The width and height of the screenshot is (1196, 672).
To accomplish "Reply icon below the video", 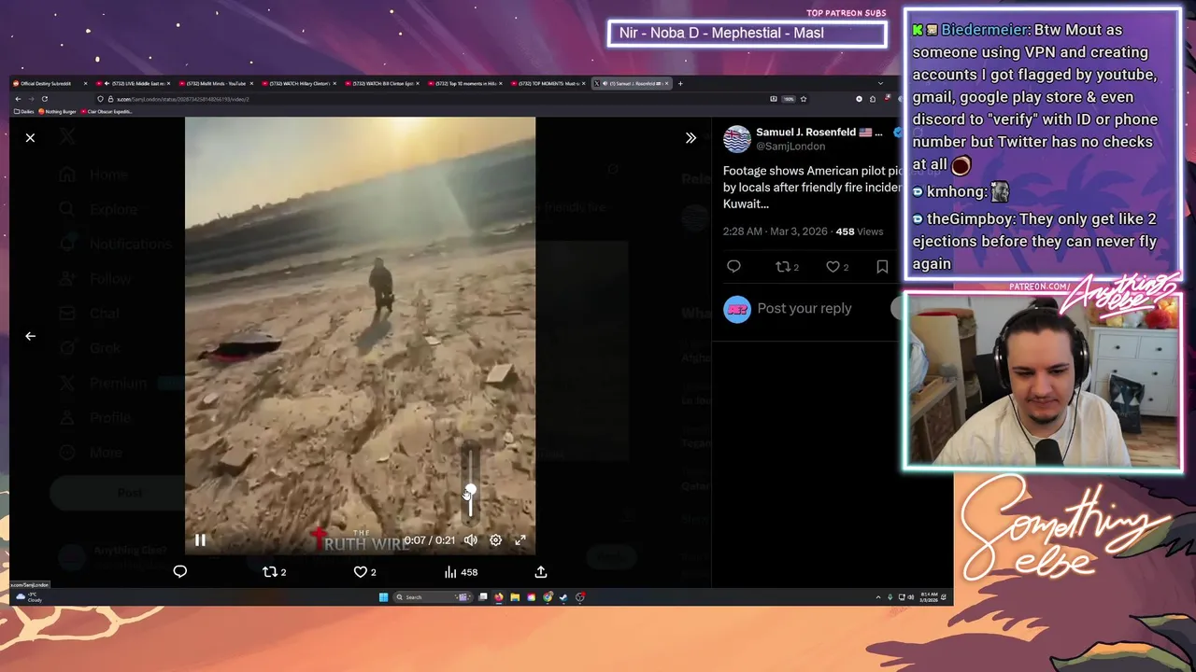I will pyautogui.click(x=179, y=572).
